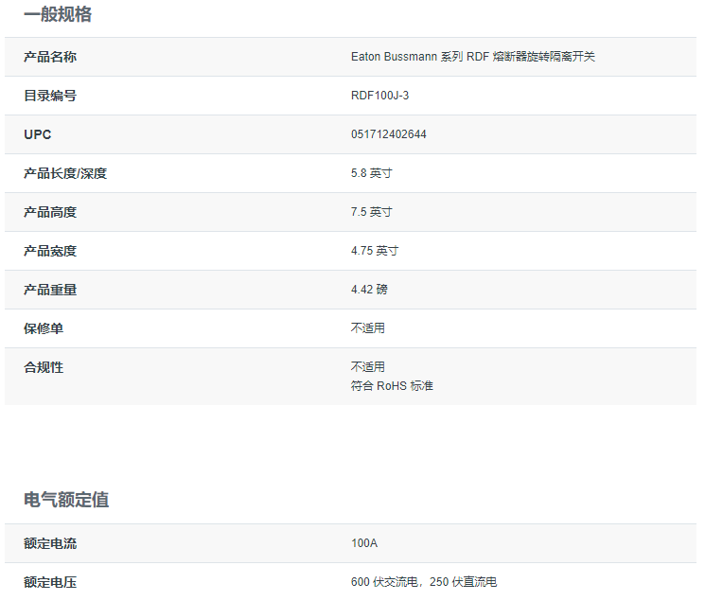Click the 电气额定值 section heading
This screenshot has width=705, height=601.
pyautogui.click(x=66, y=500)
